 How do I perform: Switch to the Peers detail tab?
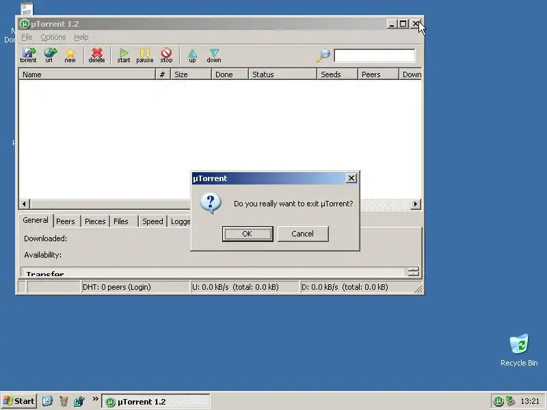[66, 221]
